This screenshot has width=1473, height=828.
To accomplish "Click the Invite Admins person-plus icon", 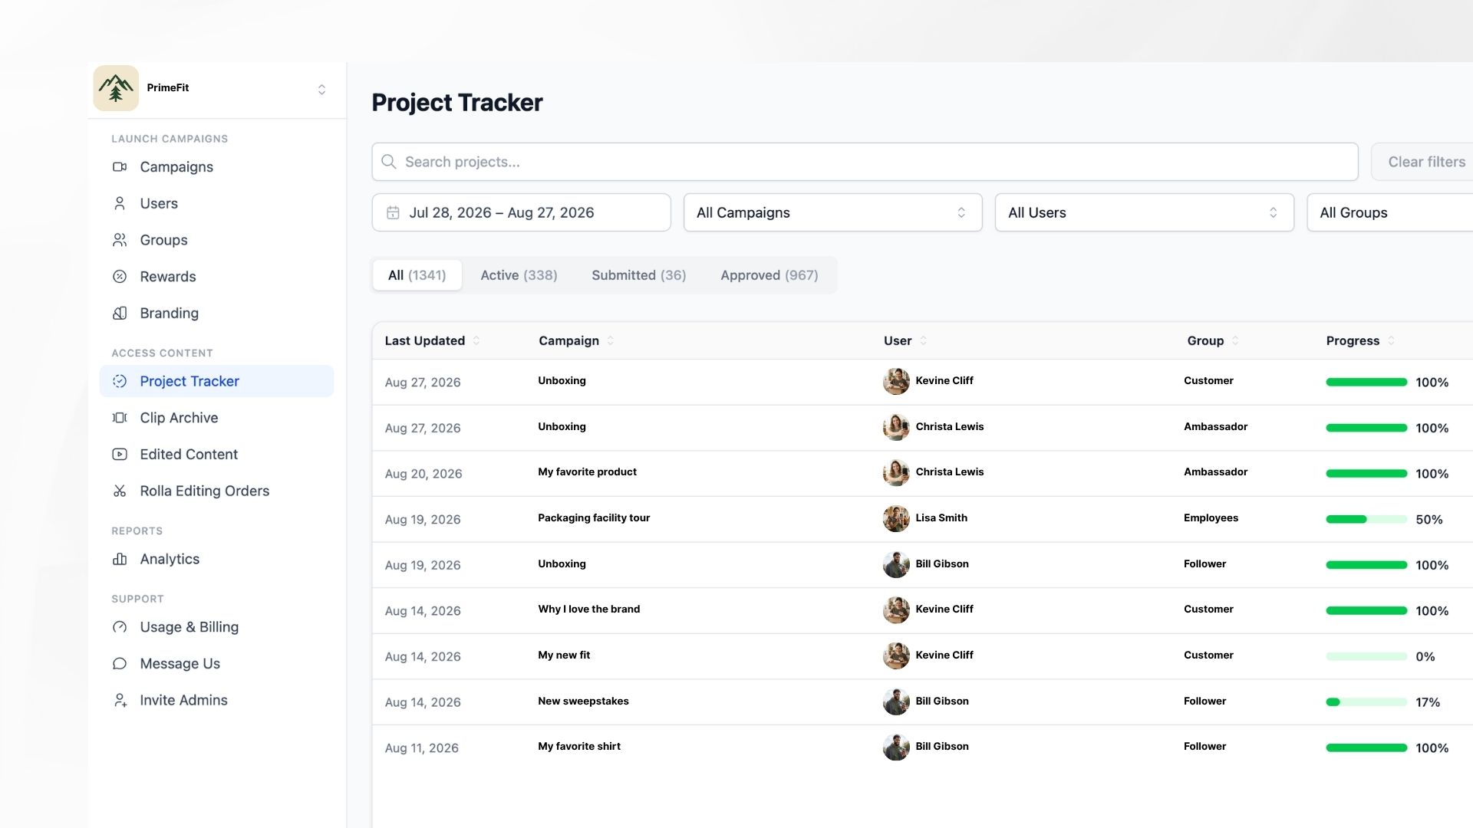I will [x=120, y=700].
